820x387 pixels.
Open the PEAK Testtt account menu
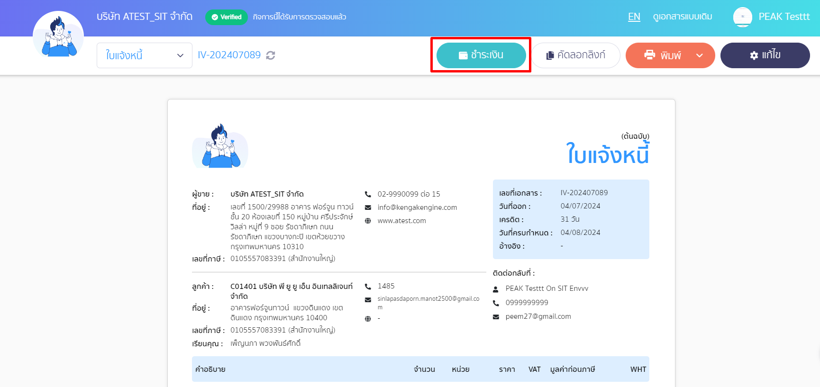click(784, 17)
